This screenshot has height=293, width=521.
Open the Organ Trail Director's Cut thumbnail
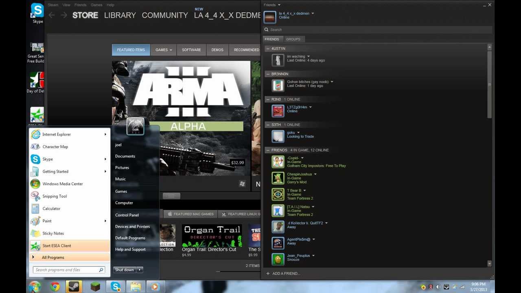tap(212, 236)
